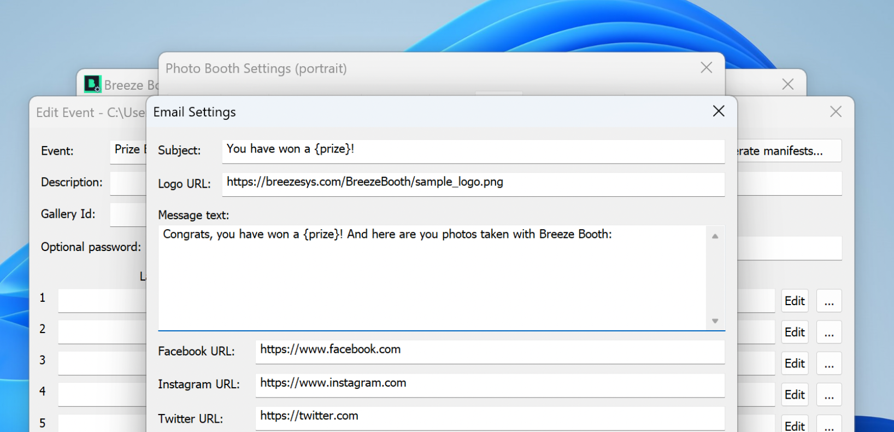
Task: Click the Breeze Booth app icon in title bar
Action: click(x=92, y=84)
